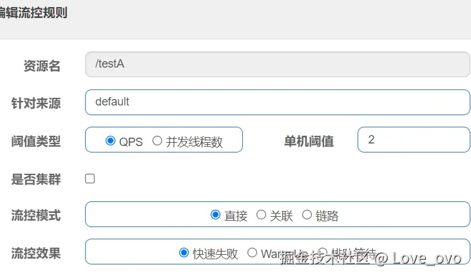Screen dimensions: 471x276
Task: Click the 流控效果 label text
Action: (36, 253)
